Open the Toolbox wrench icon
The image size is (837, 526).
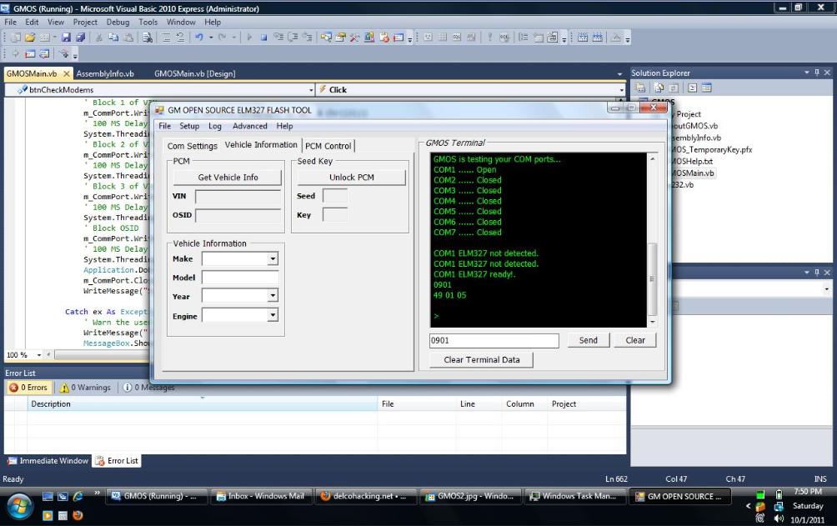click(x=354, y=38)
